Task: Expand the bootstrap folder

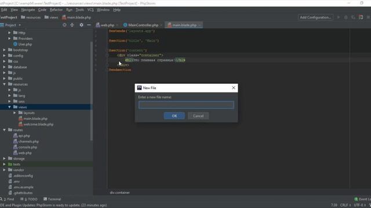Action: [4, 50]
